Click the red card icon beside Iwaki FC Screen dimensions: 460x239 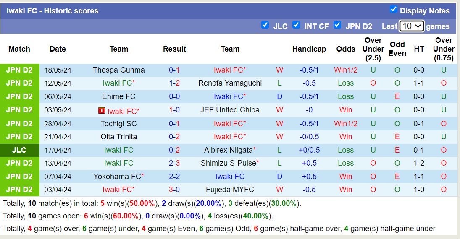tap(101, 111)
